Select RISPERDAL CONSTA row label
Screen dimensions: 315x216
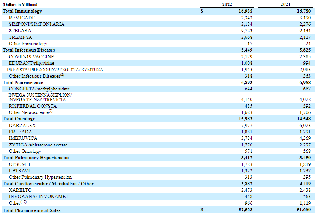coord(33,106)
